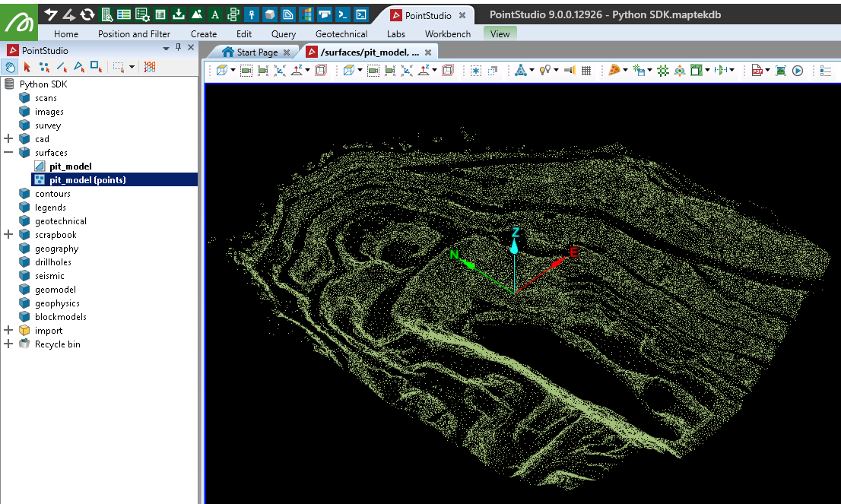Viewport: 841px width, 504px height.
Task: Toggle the grid display icon
Action: (586, 70)
